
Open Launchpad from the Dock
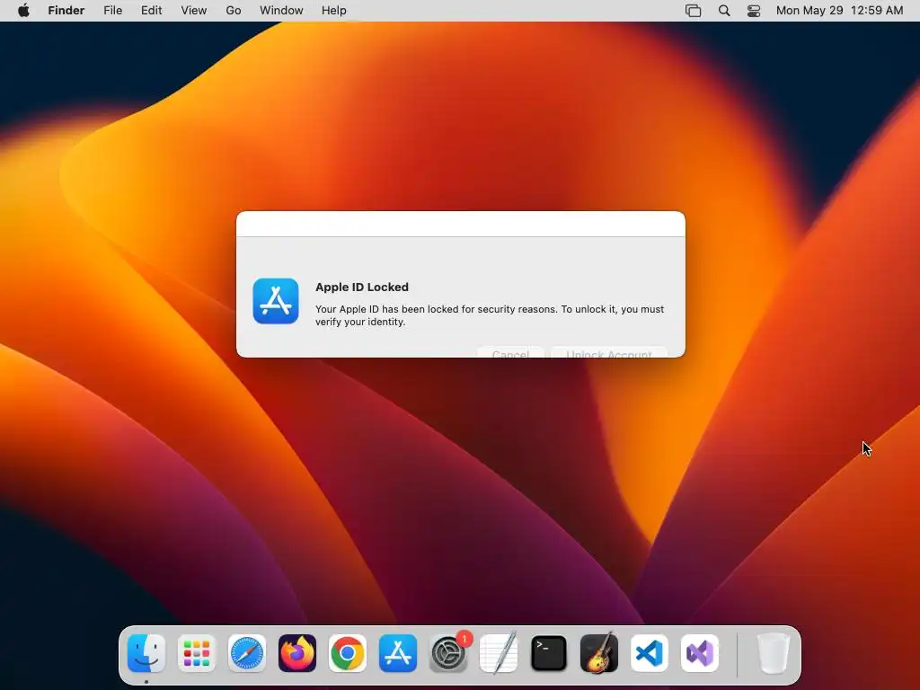point(197,653)
